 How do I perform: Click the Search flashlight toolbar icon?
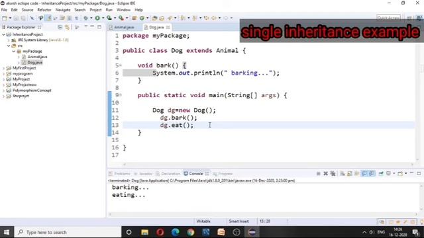pyautogui.click(x=170, y=18)
